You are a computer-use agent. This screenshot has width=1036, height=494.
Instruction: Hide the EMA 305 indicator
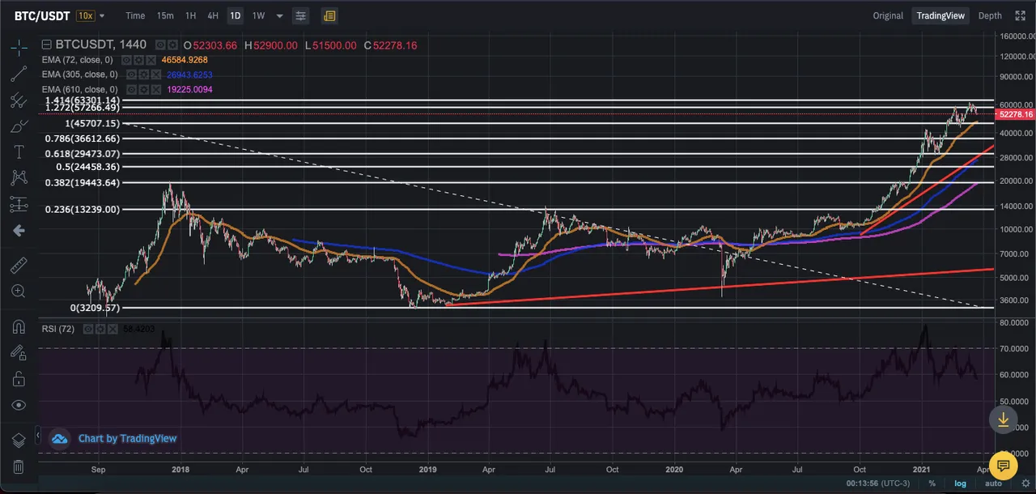click(131, 75)
